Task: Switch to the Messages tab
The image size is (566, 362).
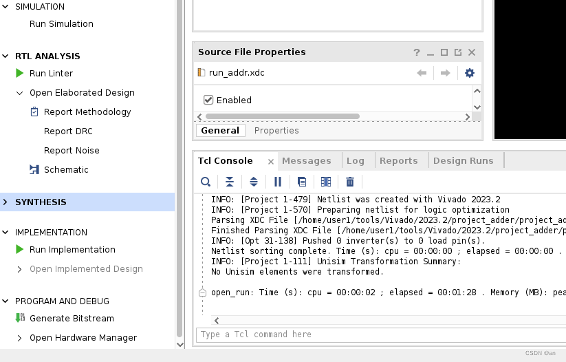Action: click(307, 161)
